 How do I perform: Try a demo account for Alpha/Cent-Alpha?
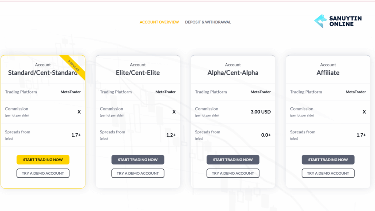point(233,173)
